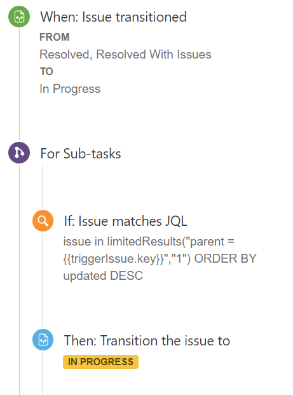Click connector line between branch and condition
This screenshot has width=293, height=395.
pos(43,188)
